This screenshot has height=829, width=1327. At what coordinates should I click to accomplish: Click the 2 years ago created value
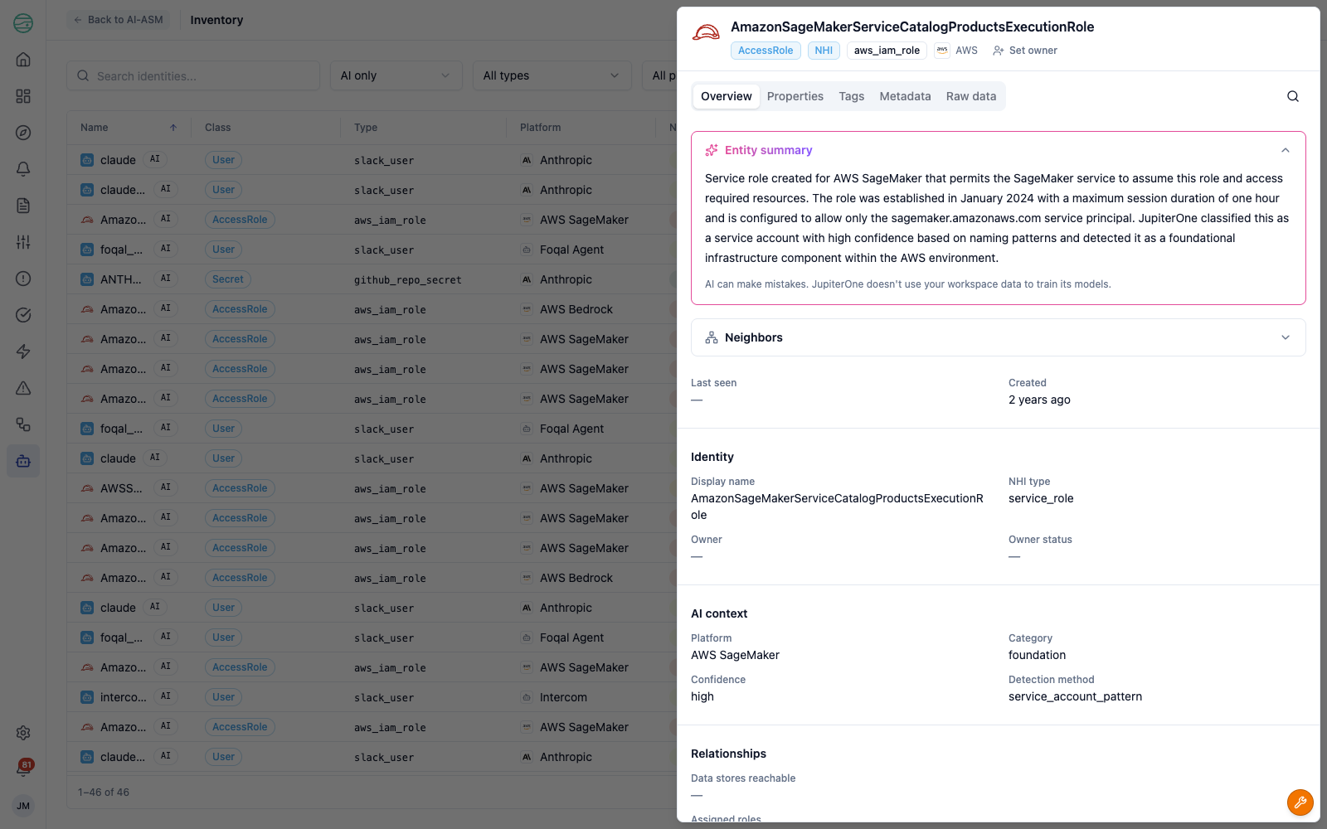(x=1039, y=400)
